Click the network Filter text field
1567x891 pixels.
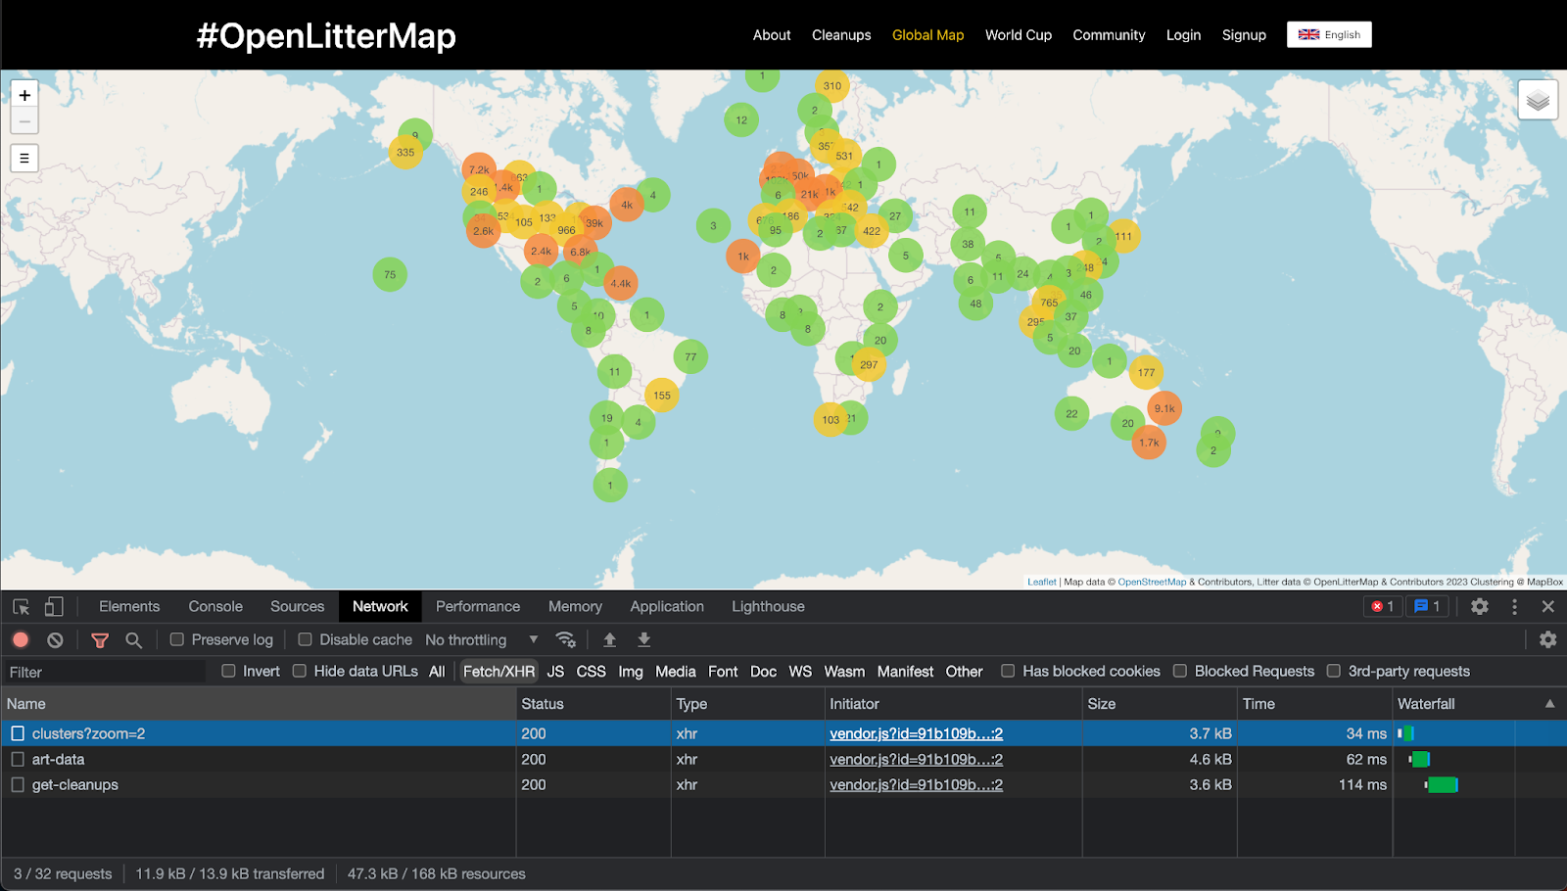pyautogui.click(x=103, y=673)
